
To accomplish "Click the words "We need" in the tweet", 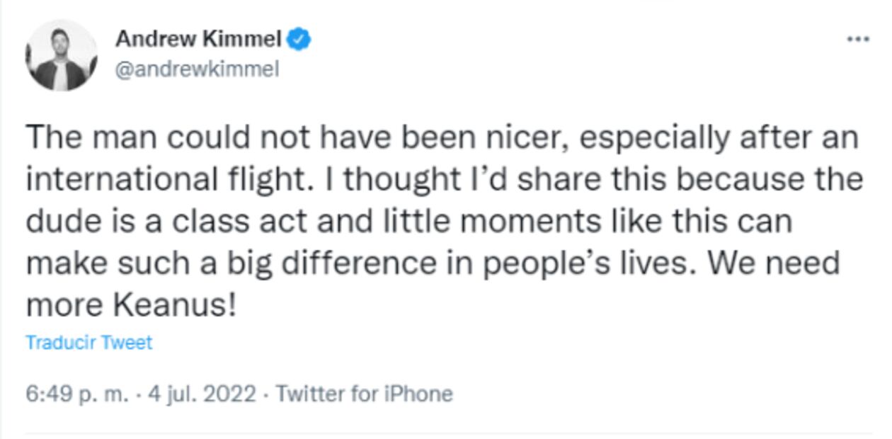I will 774,263.
